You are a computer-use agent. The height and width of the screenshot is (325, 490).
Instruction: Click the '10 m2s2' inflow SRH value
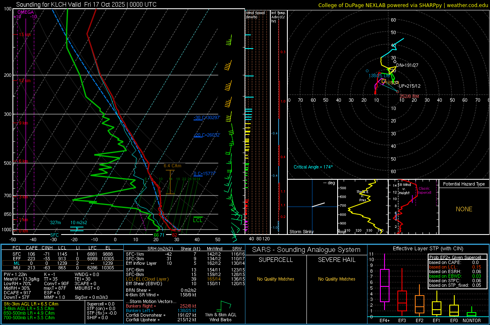pyautogui.click(x=78, y=222)
